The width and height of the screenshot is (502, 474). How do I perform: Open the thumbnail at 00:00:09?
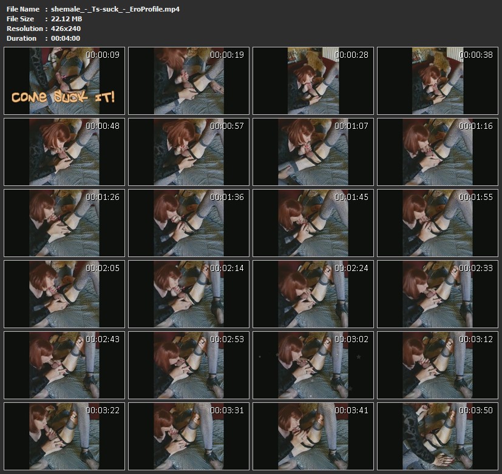point(64,81)
